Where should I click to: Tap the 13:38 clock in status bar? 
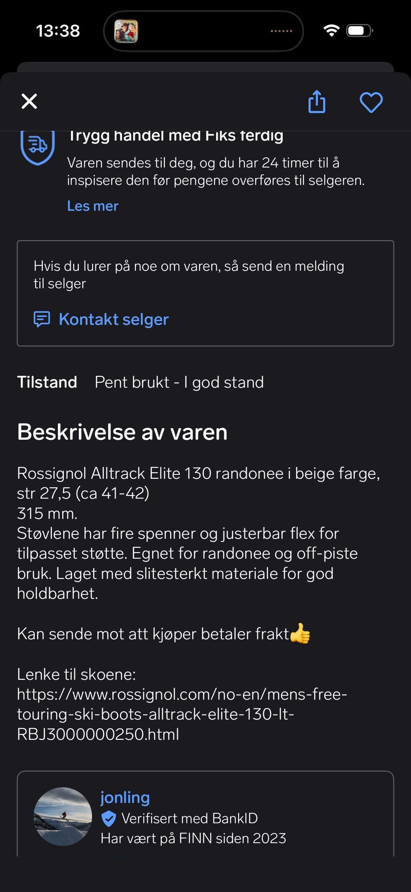click(58, 31)
